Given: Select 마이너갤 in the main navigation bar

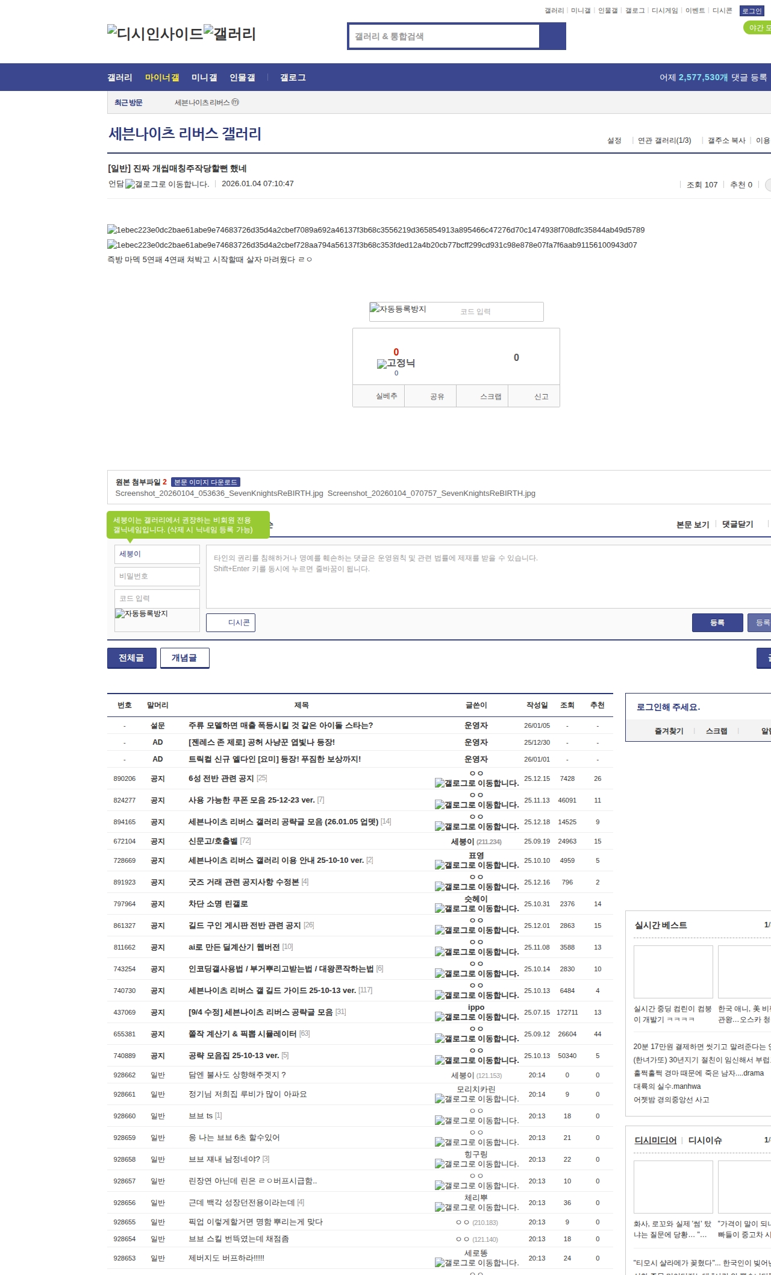Looking at the screenshot, I should tap(162, 78).
